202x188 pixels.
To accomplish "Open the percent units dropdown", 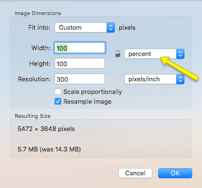I will 154,54.
